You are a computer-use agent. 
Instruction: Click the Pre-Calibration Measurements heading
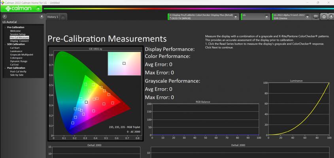coord(107,39)
